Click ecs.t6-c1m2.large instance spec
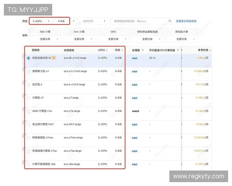 (x=75, y=58)
